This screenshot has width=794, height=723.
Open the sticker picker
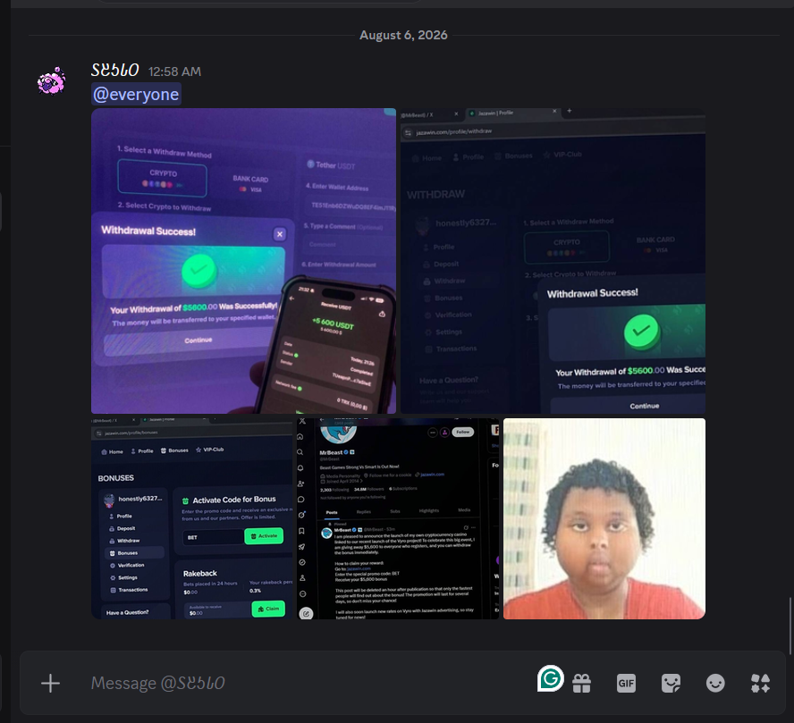click(x=671, y=683)
